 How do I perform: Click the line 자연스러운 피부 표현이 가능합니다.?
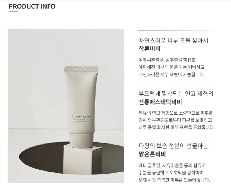(172, 74)
